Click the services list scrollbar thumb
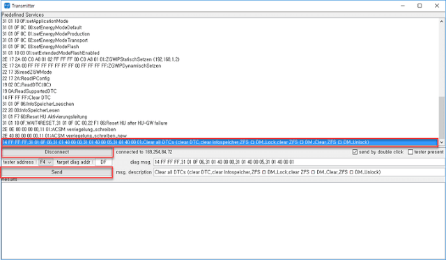This screenshot has height=260, width=446. [x=441, y=117]
